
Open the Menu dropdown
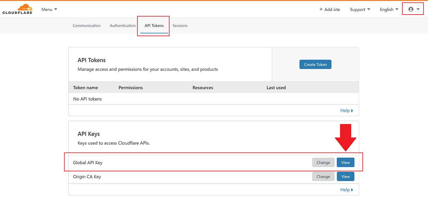tap(49, 9)
